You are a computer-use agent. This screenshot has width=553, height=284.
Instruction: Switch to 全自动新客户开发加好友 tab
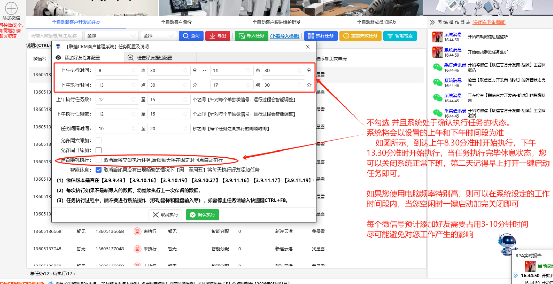[76, 22]
